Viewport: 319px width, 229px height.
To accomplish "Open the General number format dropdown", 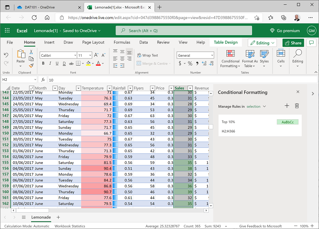I will point(195,55).
